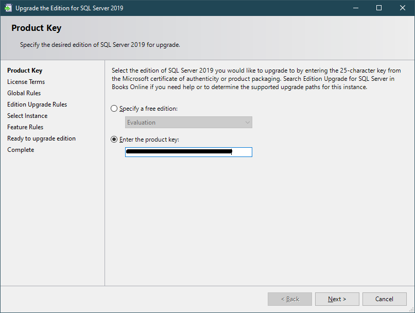Choose Select Instance in the sidebar
The image size is (415, 313).
[x=27, y=116]
